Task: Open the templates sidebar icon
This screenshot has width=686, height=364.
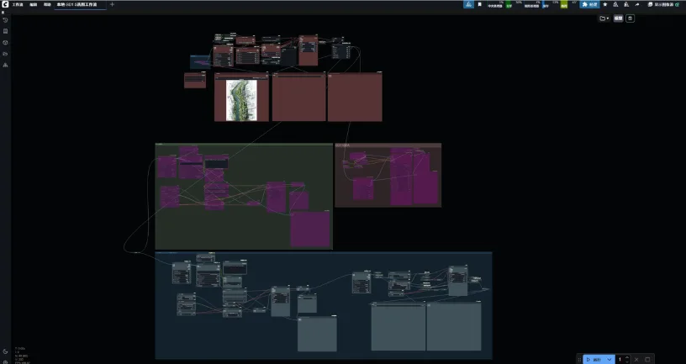Action: click(5, 66)
